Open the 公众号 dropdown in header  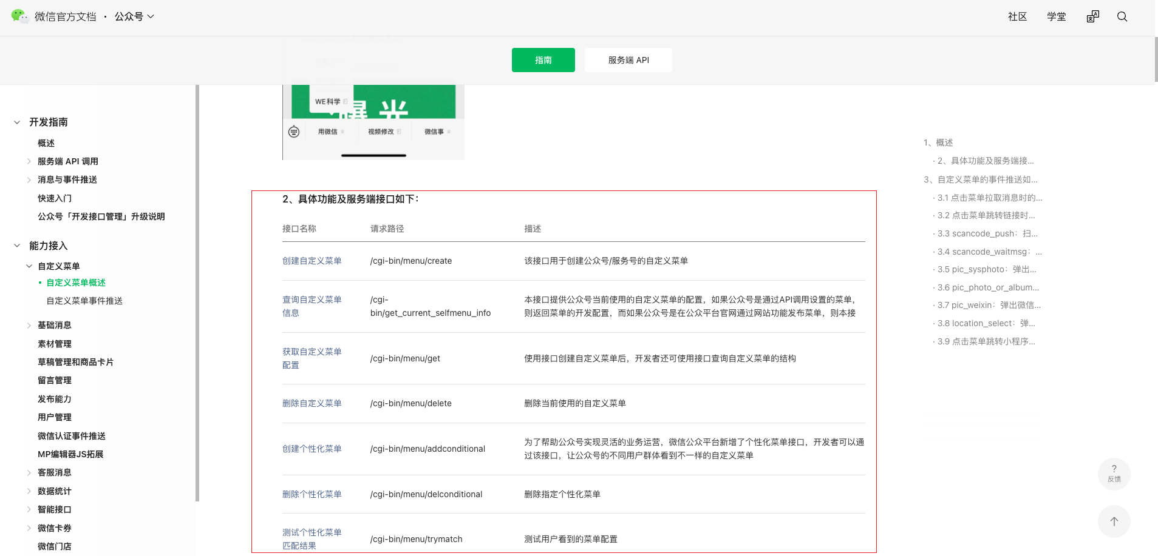[x=134, y=17]
